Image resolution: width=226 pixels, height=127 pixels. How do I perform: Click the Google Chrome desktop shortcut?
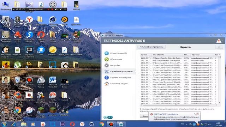tap(17, 111)
